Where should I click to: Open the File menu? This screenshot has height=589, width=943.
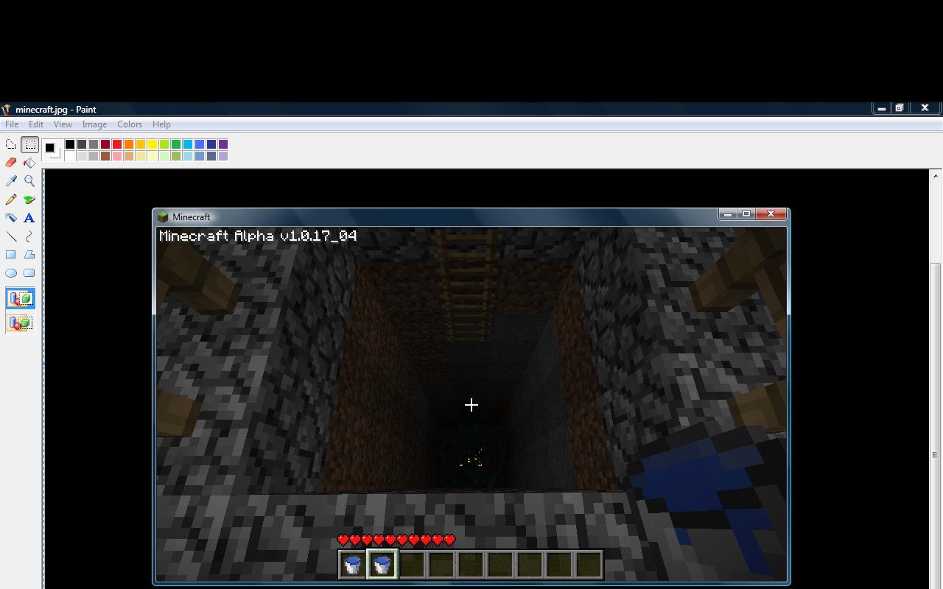[12, 124]
